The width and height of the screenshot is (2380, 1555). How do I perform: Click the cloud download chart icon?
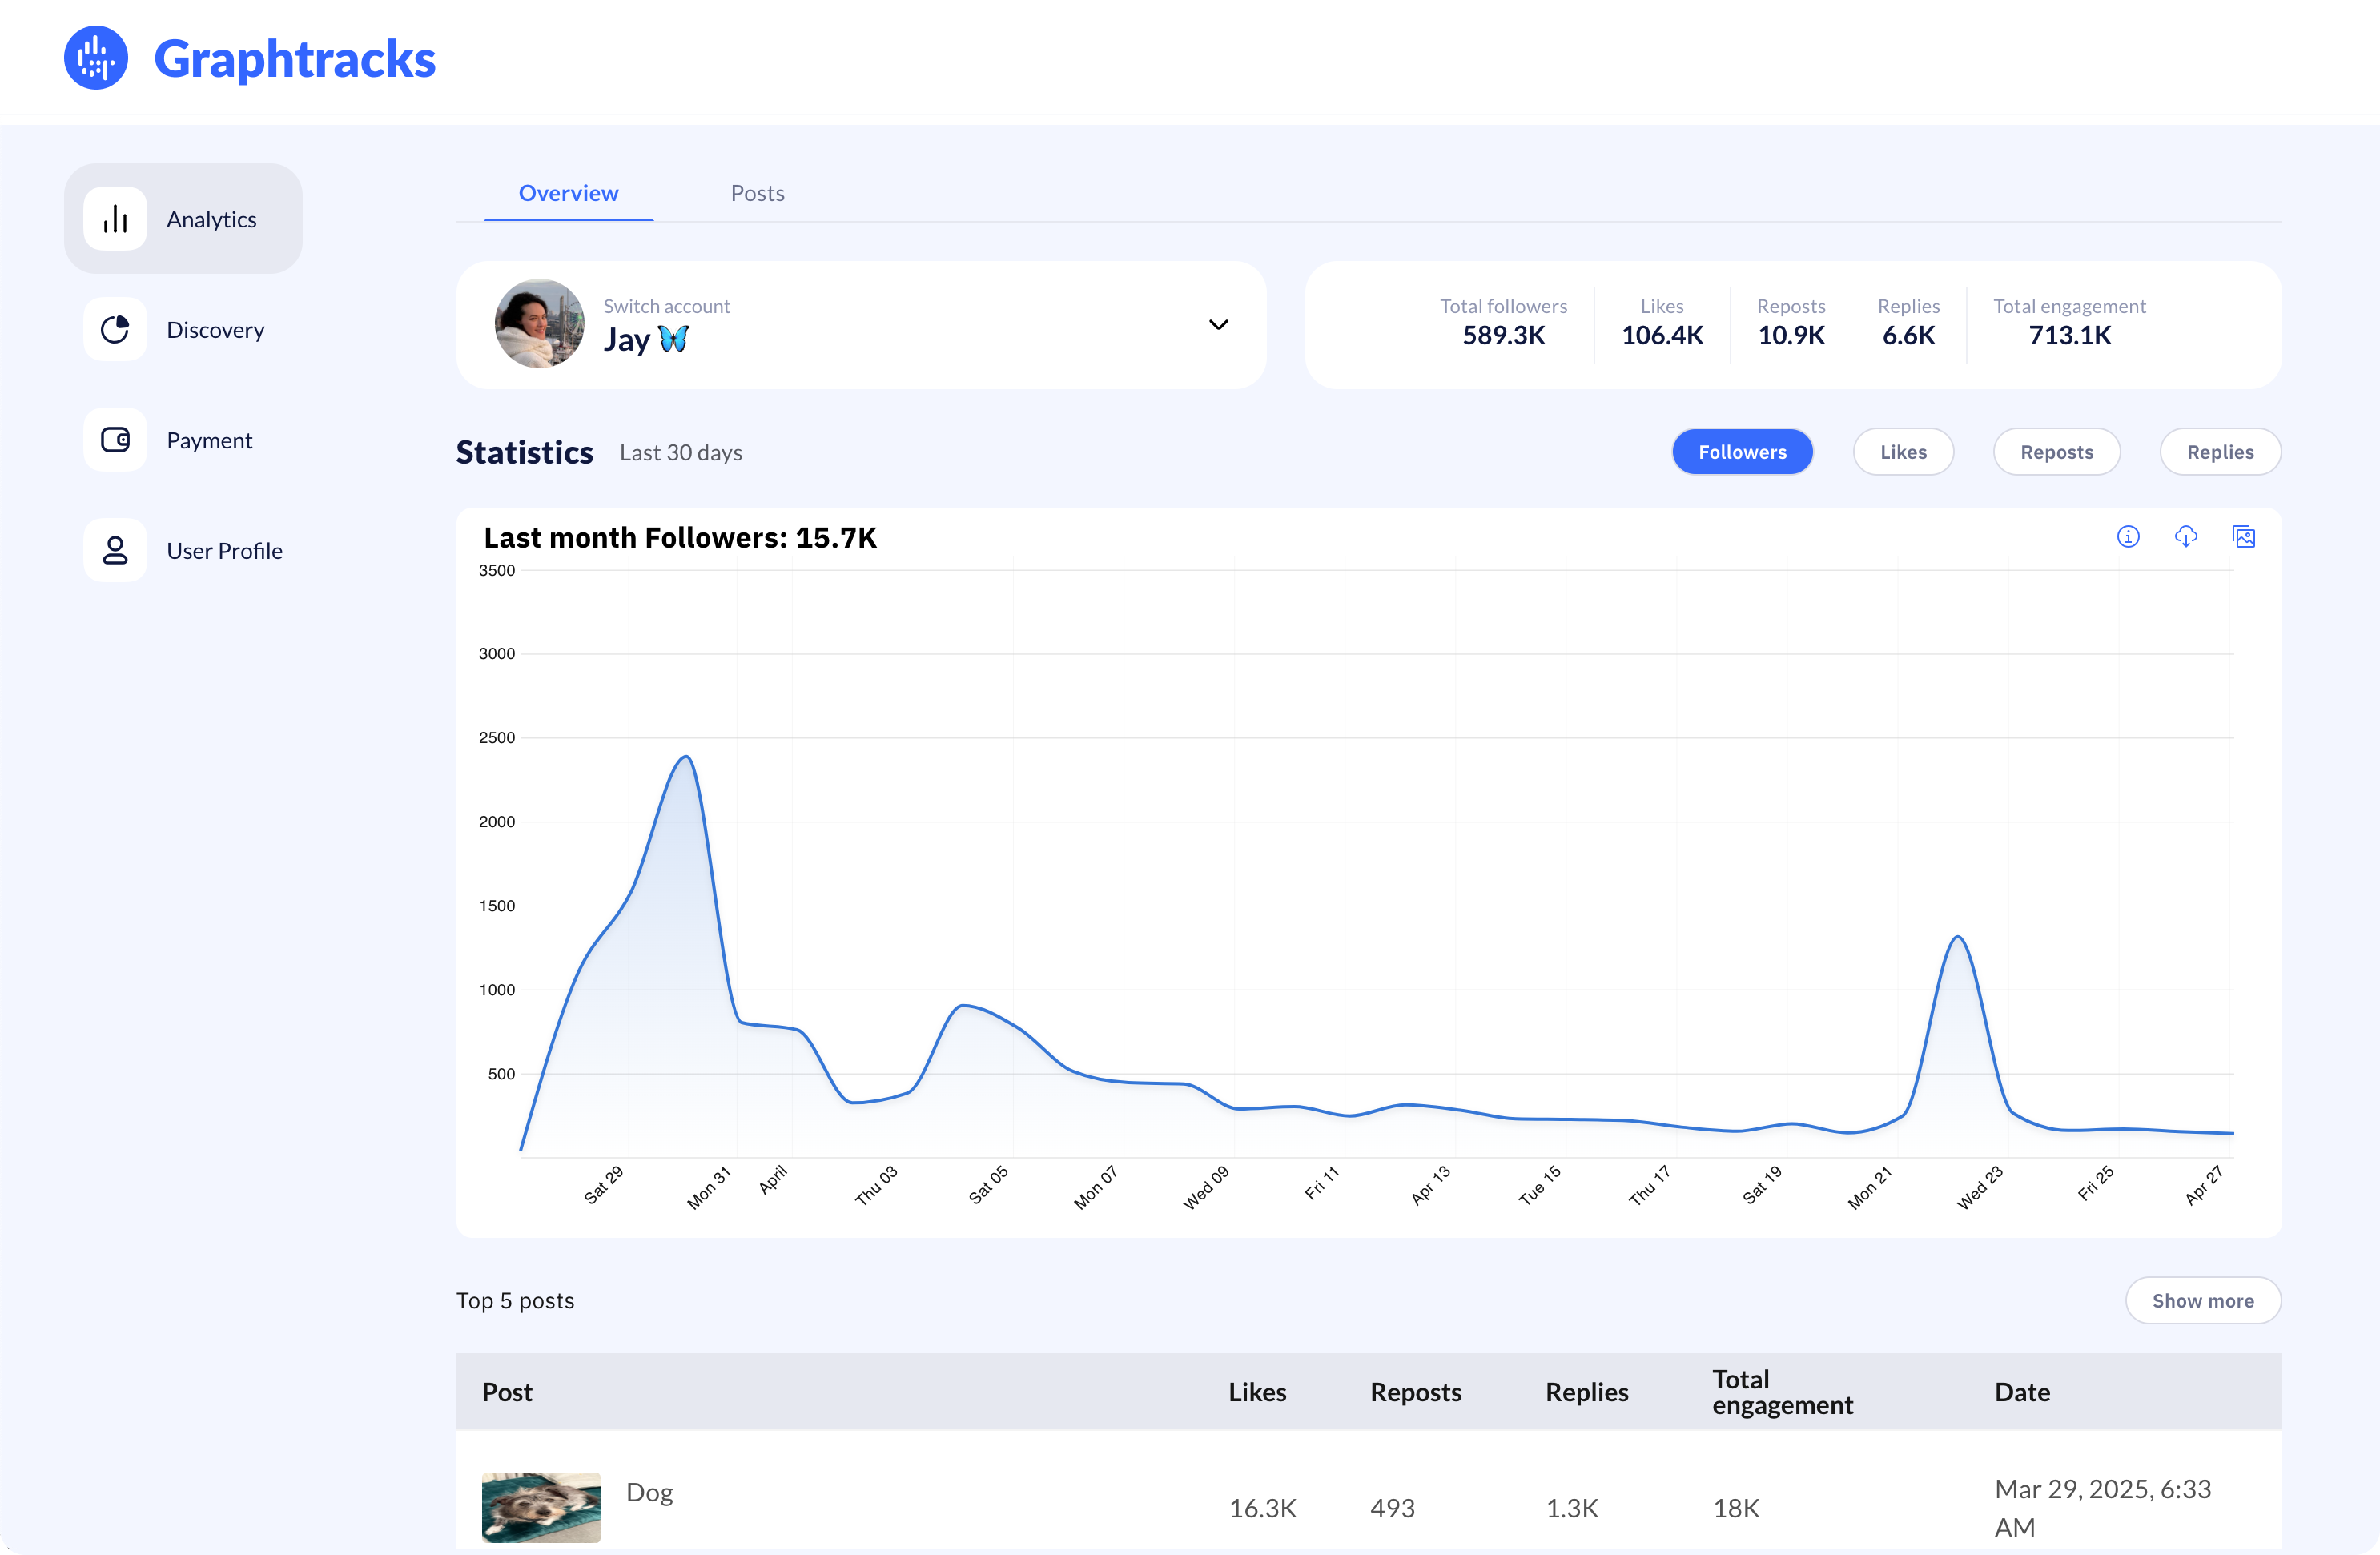coord(2186,537)
